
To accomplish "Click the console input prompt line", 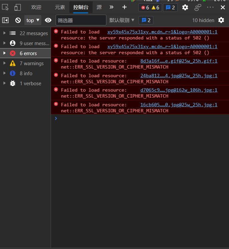I will 140,118.
